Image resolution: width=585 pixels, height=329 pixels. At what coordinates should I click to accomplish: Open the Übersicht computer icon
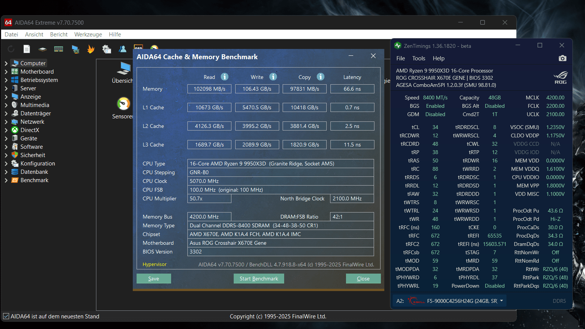124,68
